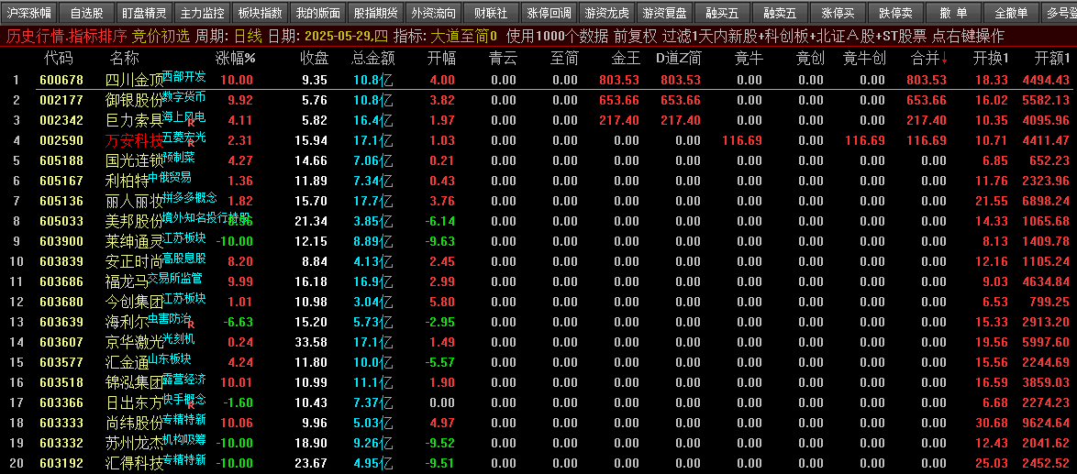The image size is (1077, 474).
Task: Select stock 安正时尚
Action: [x=135, y=261]
